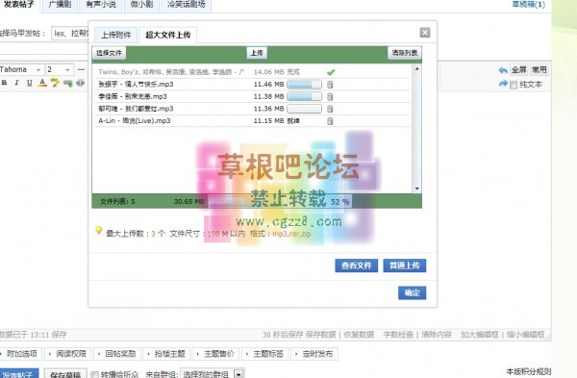The width and height of the screenshot is (577, 378).
Task: Select the A-Lin (Live).mp3 file row
Action: [x=252, y=121]
